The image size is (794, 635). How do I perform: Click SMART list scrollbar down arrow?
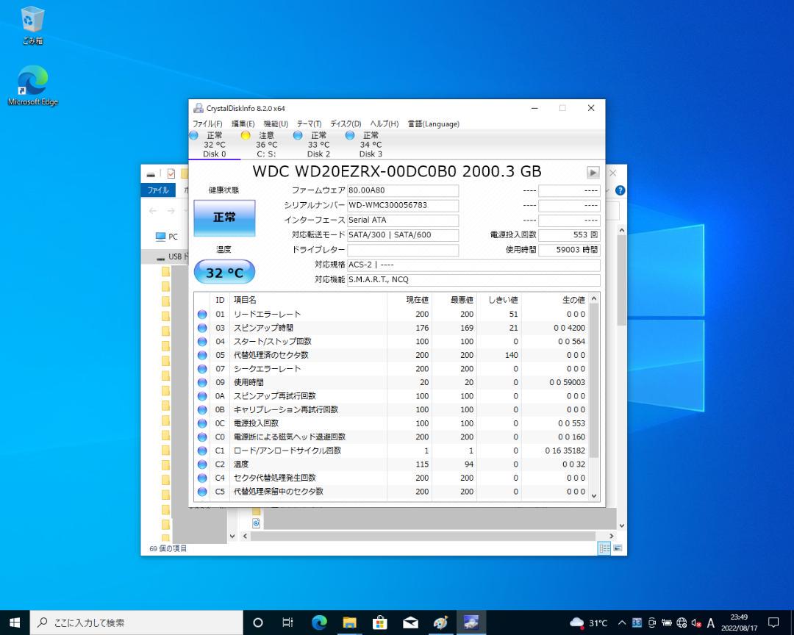(x=595, y=496)
